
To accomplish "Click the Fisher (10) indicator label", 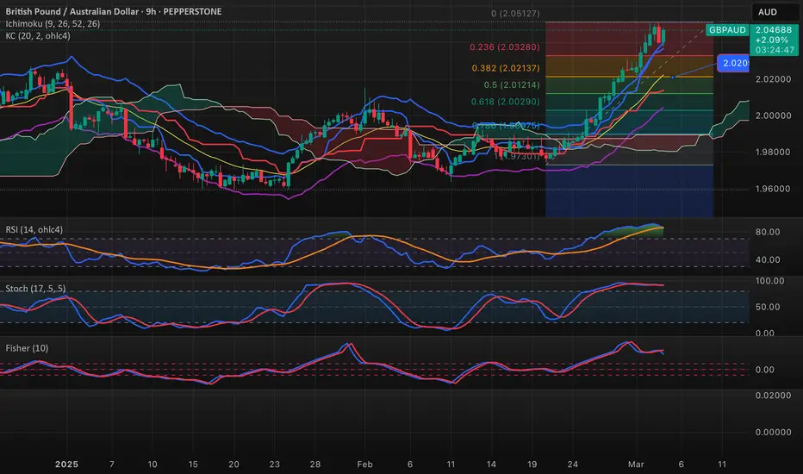I will [x=27, y=348].
